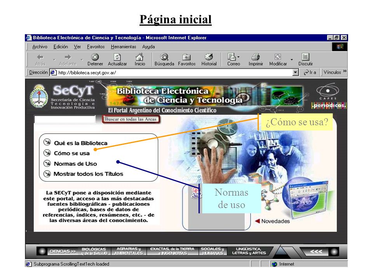Image resolution: width=373 pixels, height=280 pixels.
Task: Go home via the Inicio icon
Action: [x=139, y=57]
